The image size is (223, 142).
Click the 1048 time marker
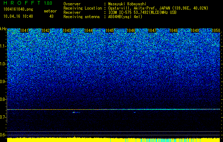[x=173, y=31]
